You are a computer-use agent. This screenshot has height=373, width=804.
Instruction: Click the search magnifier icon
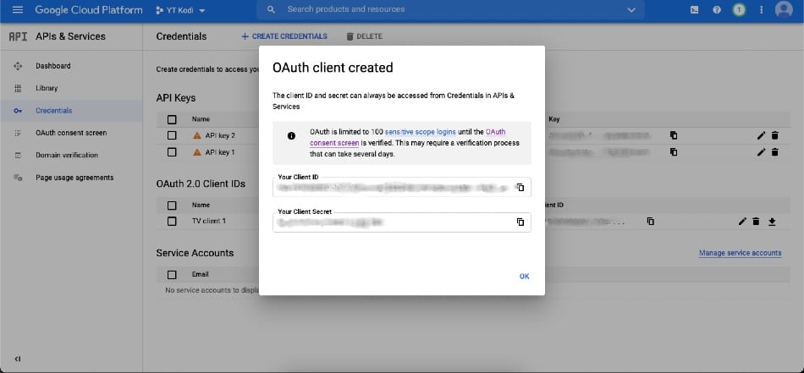click(x=272, y=10)
